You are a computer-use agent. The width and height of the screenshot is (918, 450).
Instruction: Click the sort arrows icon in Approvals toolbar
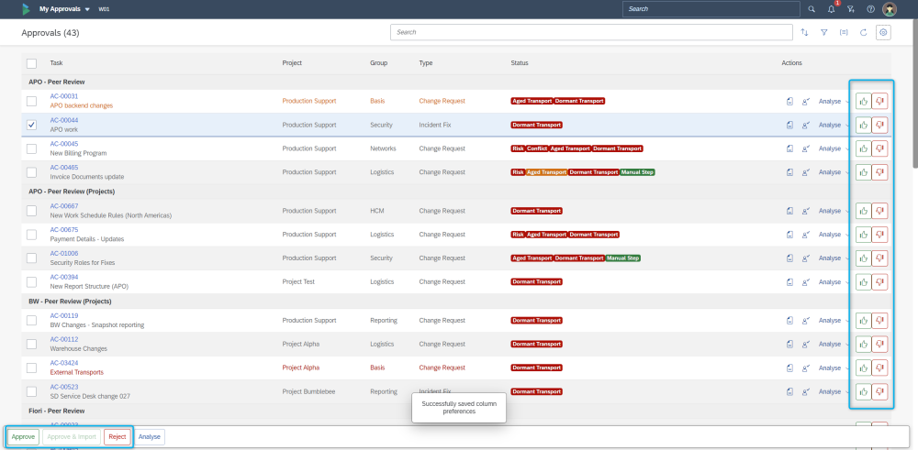coord(804,33)
